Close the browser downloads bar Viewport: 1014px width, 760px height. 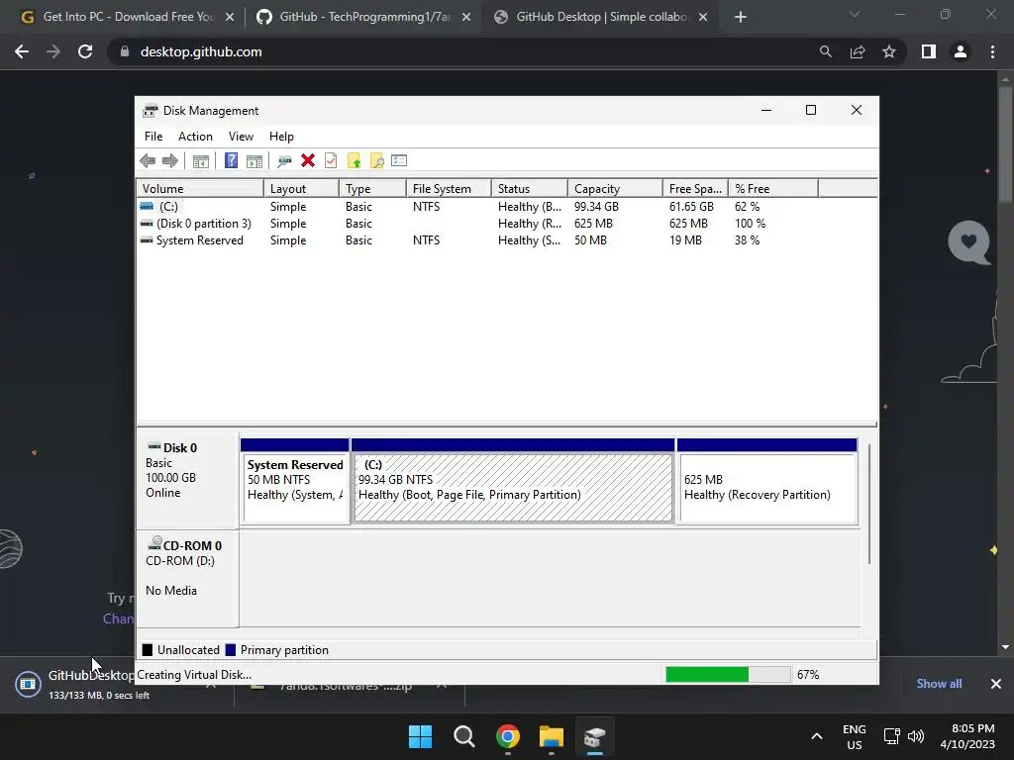click(x=996, y=684)
